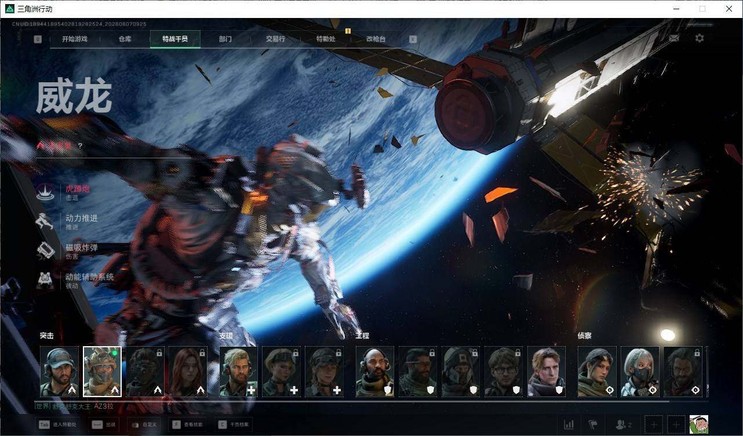The image size is (743, 436).
Task: Open the settings gear icon
Action: pos(700,38)
